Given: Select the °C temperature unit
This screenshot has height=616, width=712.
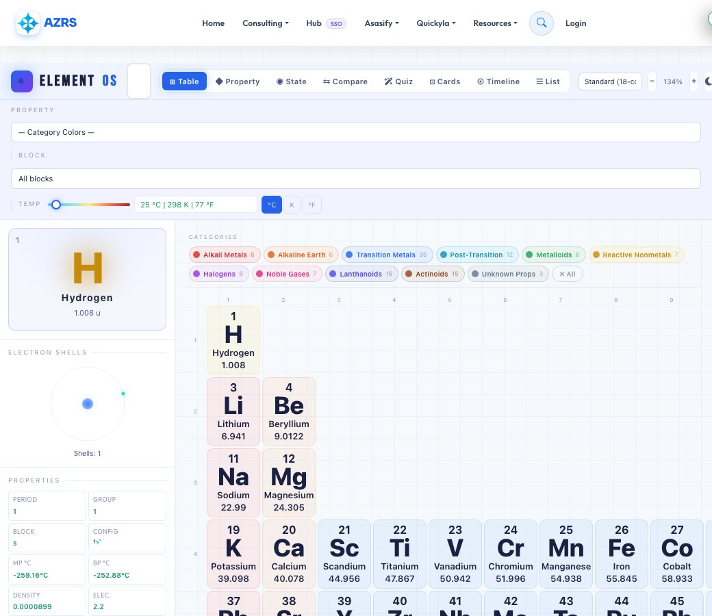Looking at the screenshot, I should [272, 205].
